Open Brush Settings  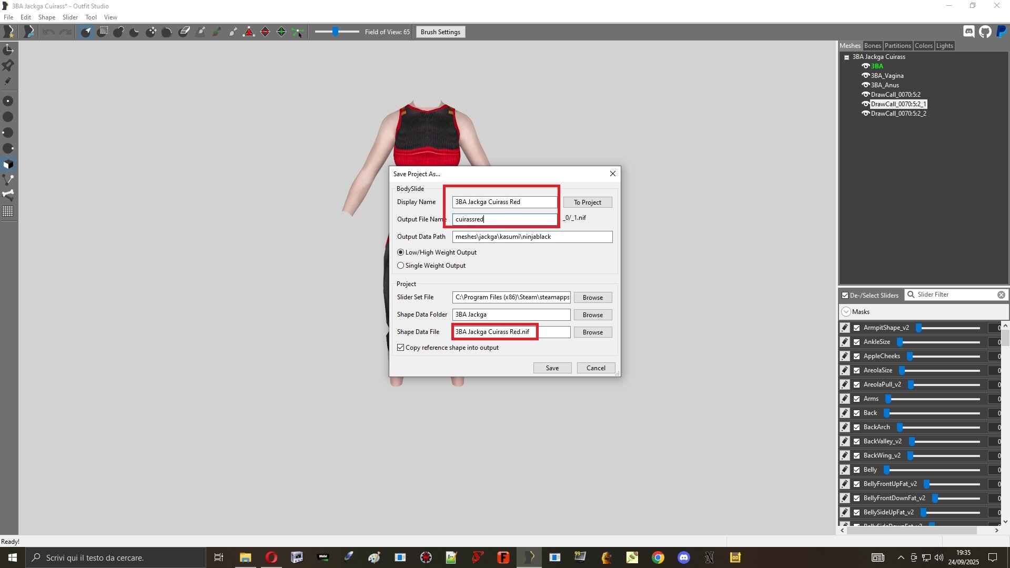[440, 32]
